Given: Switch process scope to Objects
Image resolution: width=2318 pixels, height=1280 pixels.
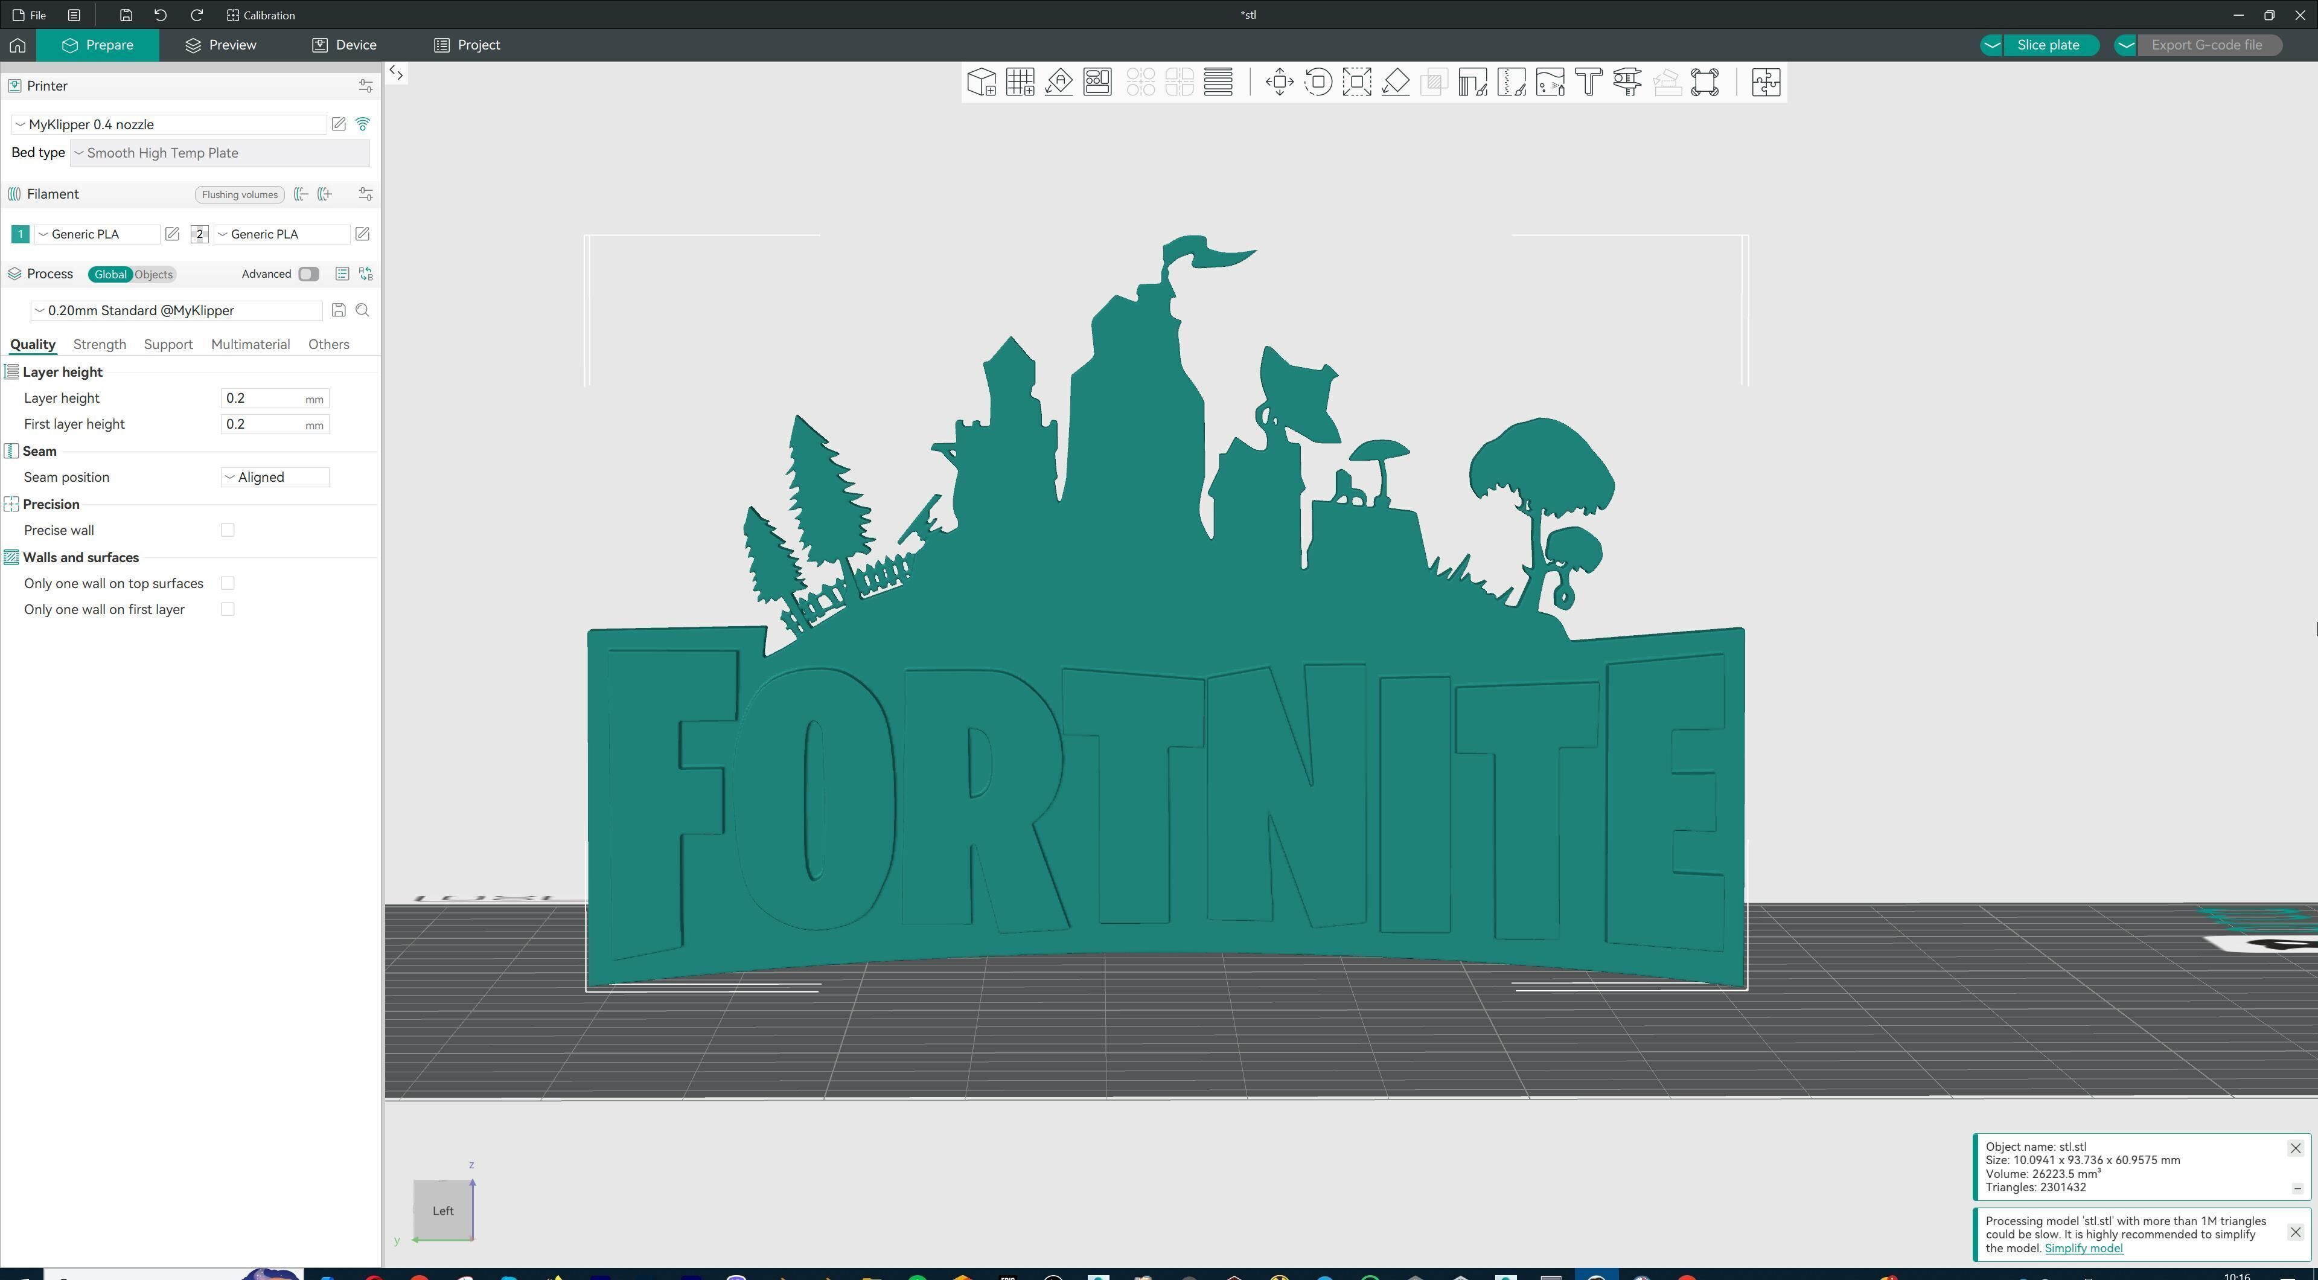Looking at the screenshot, I should (154, 275).
